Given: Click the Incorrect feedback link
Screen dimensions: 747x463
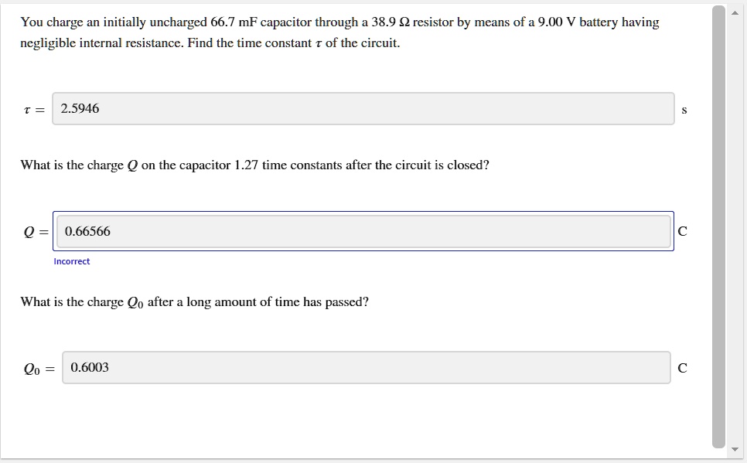Looking at the screenshot, I should click(x=71, y=260).
